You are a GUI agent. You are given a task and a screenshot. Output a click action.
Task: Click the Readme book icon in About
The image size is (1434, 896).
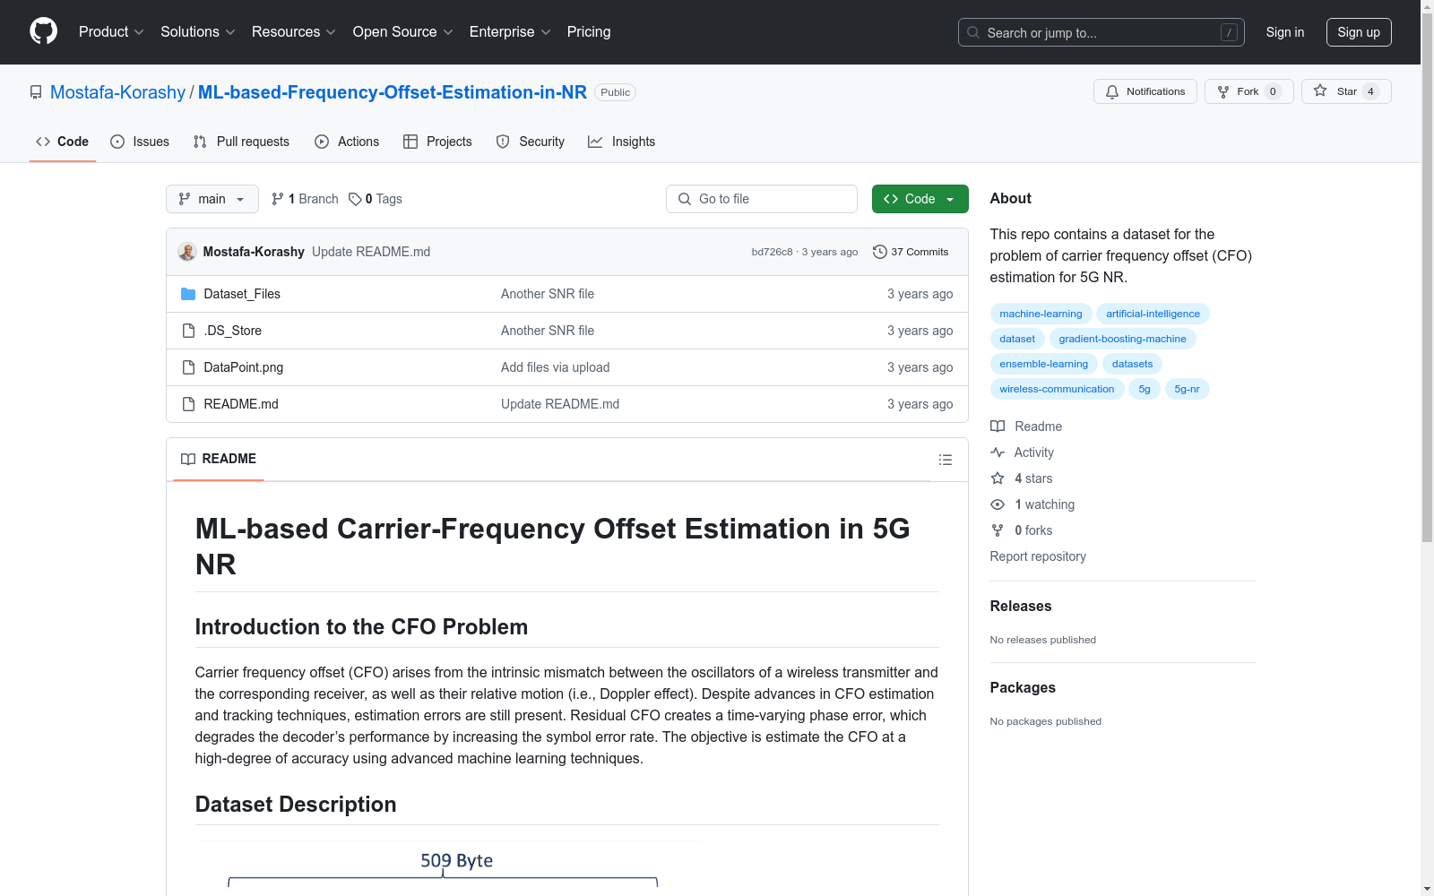point(998,426)
